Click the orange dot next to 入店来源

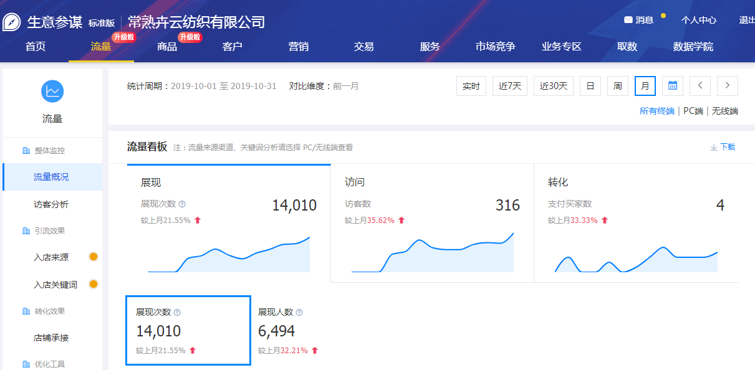pyautogui.click(x=94, y=257)
